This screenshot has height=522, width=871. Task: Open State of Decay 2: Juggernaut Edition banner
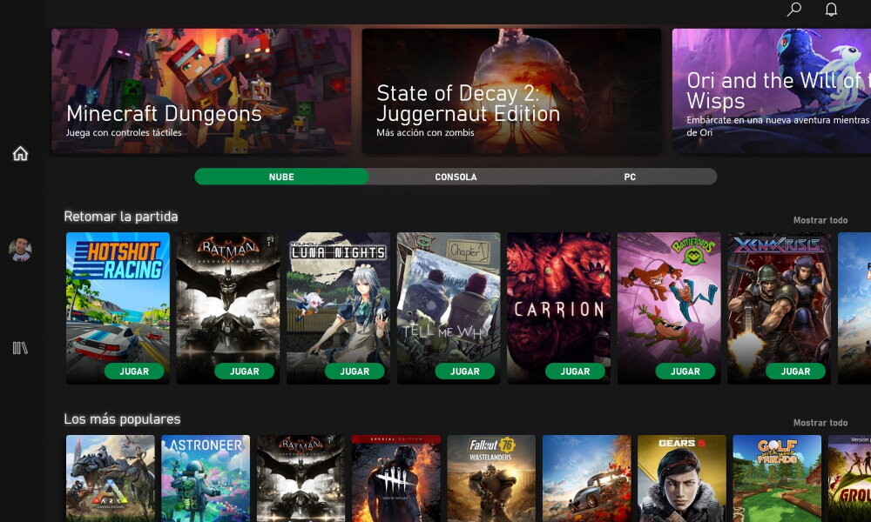(x=511, y=91)
